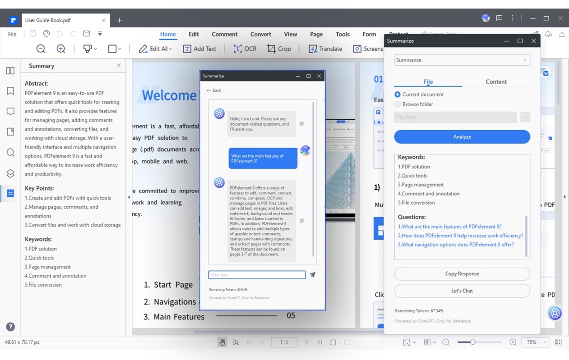
Task: Open the Summarize mode dropdown
Action: [462, 60]
